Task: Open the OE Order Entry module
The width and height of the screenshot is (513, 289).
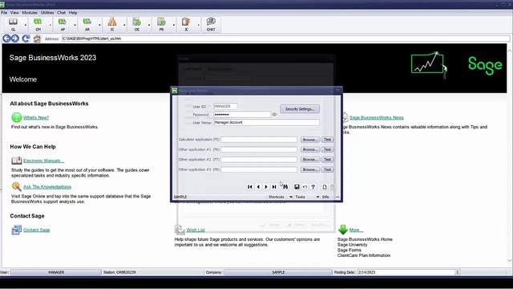Action: pos(137,25)
